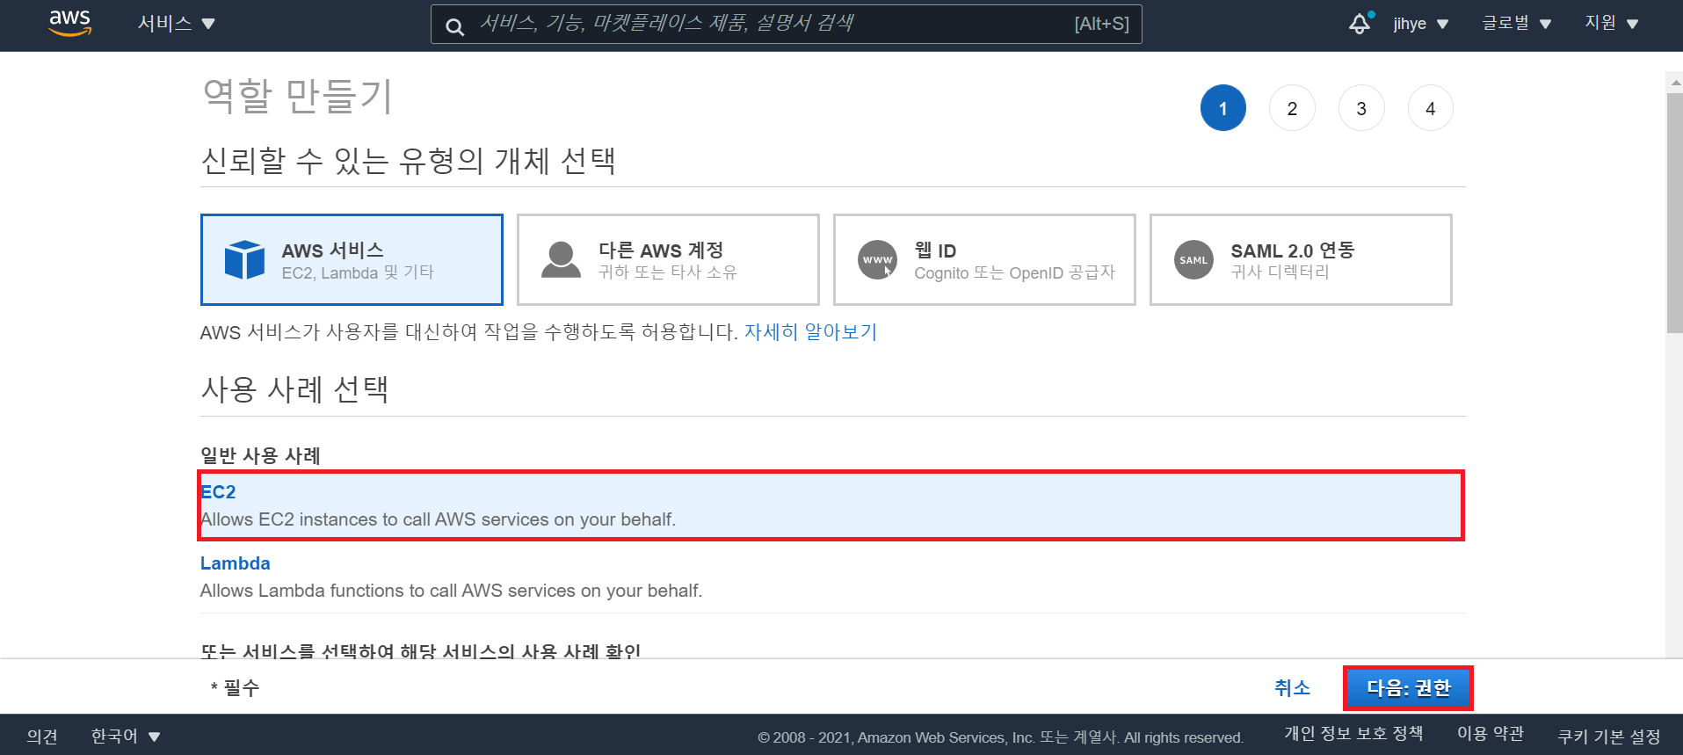
Task: Go to wizard step 1 circle
Action: 1222,108
